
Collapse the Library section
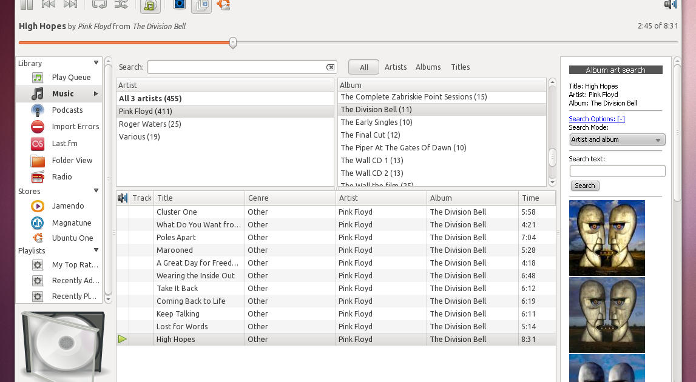pos(96,62)
